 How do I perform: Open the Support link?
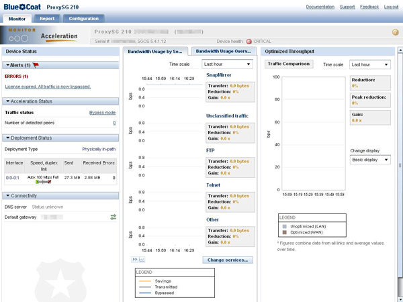tap(347, 7)
